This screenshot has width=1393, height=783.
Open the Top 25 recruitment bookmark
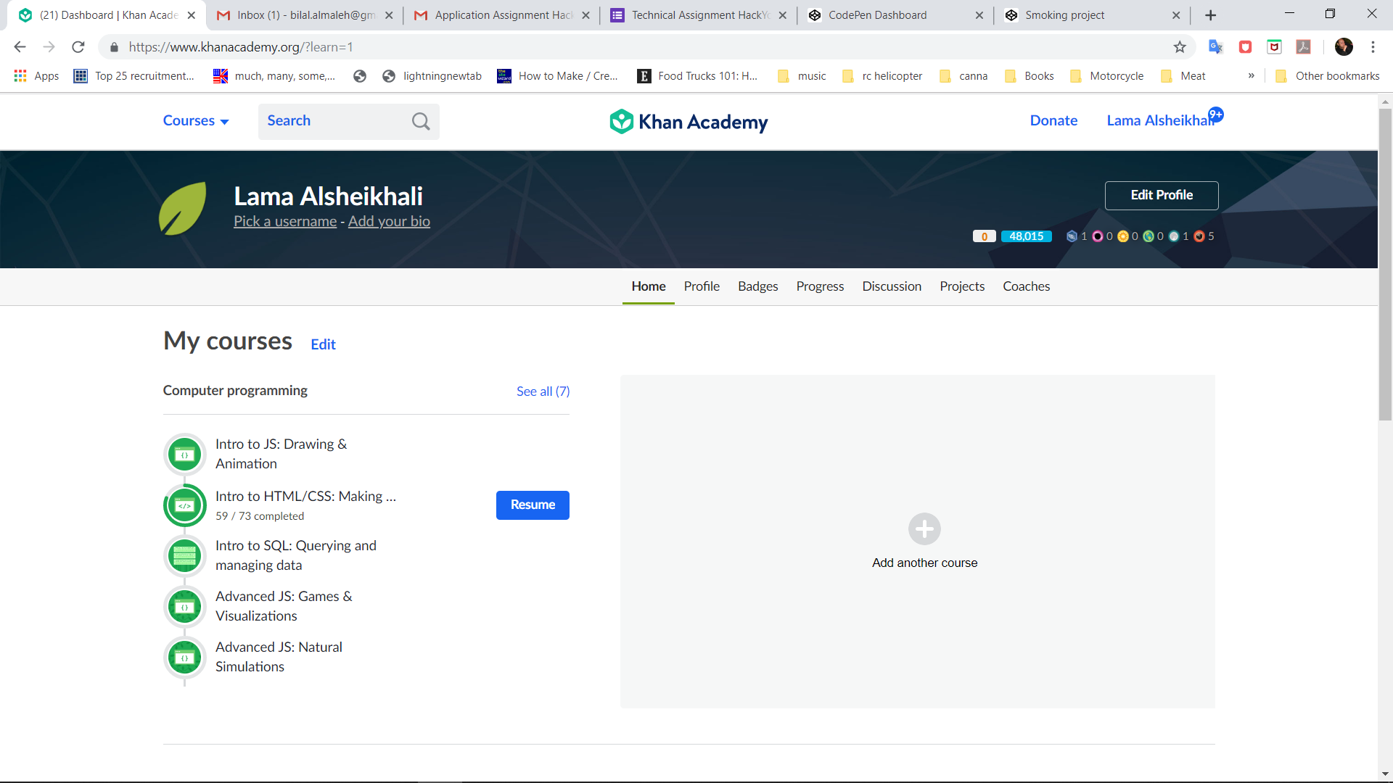[x=134, y=76]
